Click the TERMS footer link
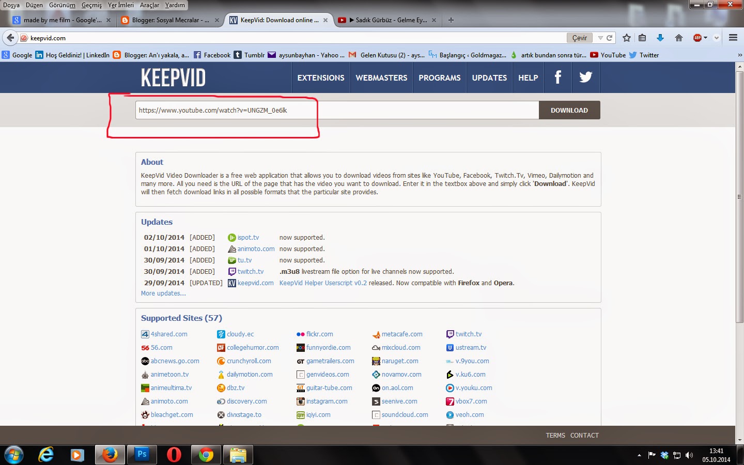The image size is (744, 465). point(555,436)
